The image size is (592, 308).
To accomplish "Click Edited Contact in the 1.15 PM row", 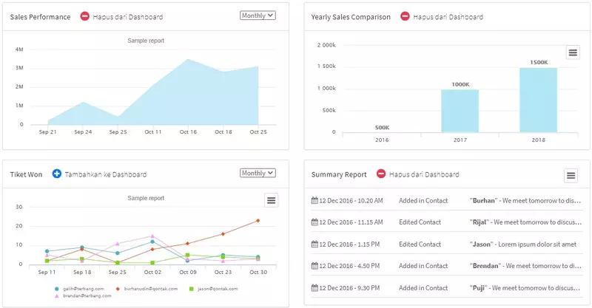I will click(x=420, y=244).
